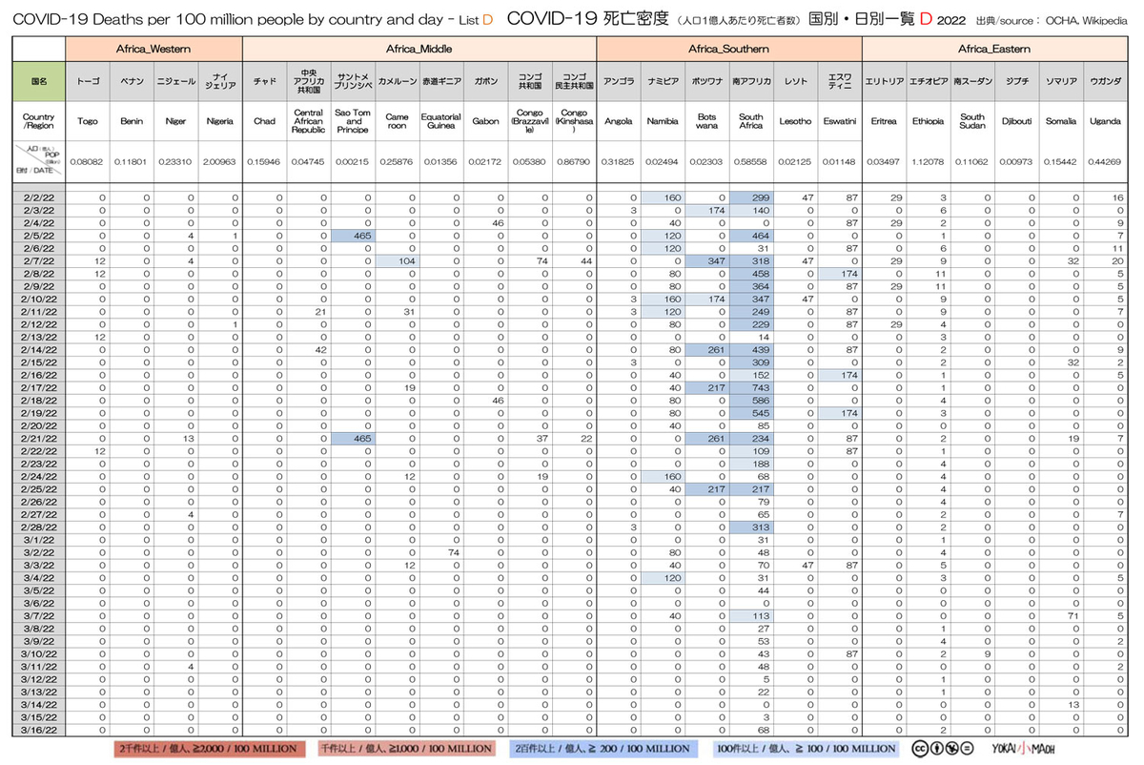Screen dimensions: 1144x765
Task: Click the Japanese header 南アフリカ
Action: click(x=750, y=82)
